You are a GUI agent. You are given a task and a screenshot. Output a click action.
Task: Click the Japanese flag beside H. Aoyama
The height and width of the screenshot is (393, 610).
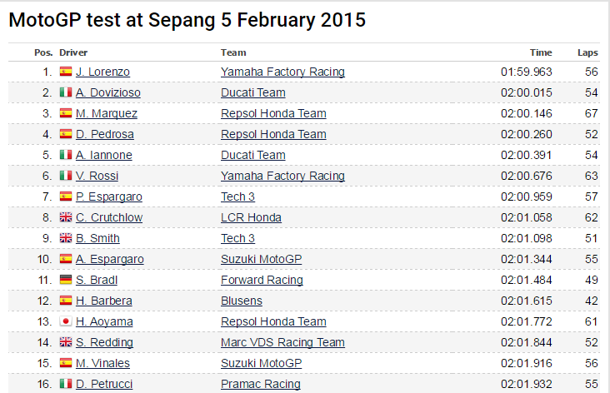pos(66,321)
